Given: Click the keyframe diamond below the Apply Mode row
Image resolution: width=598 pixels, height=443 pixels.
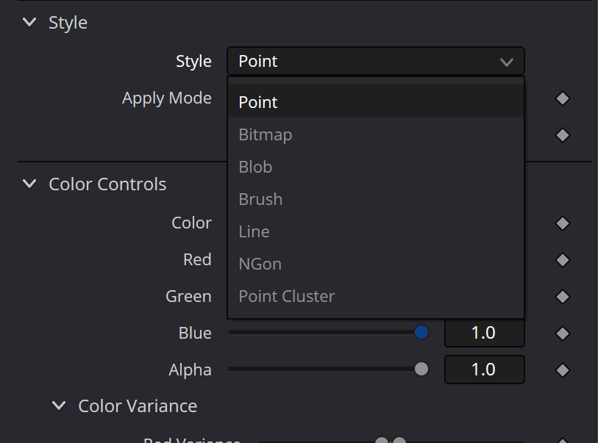Looking at the screenshot, I should click(x=563, y=135).
